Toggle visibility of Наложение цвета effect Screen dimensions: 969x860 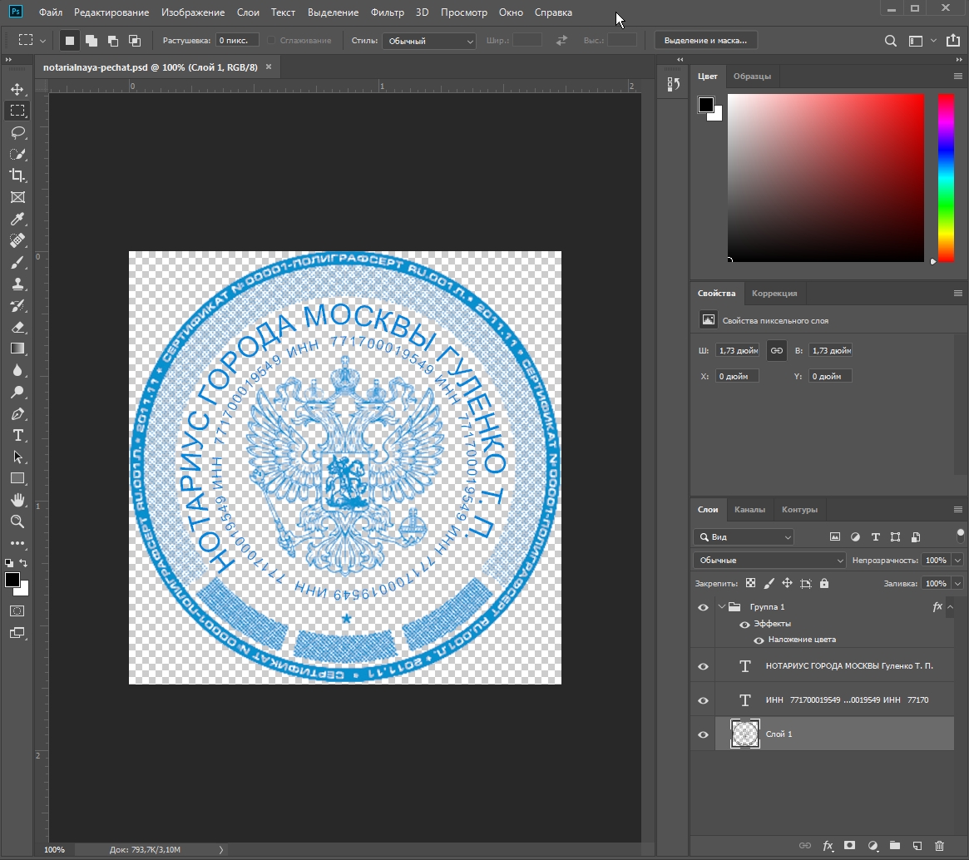[x=759, y=640]
